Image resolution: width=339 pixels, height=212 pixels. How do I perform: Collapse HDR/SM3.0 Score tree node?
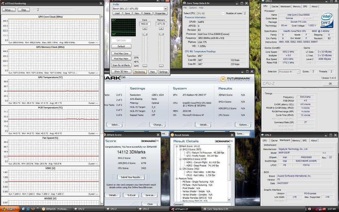click(x=180, y=159)
